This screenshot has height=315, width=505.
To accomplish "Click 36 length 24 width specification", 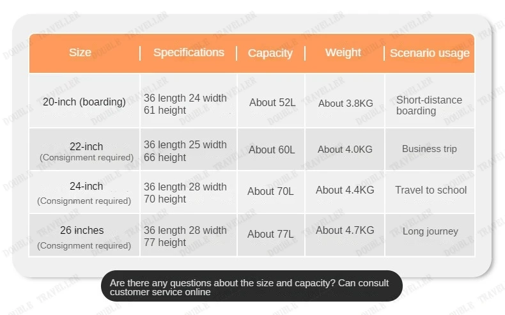I will (185, 98).
